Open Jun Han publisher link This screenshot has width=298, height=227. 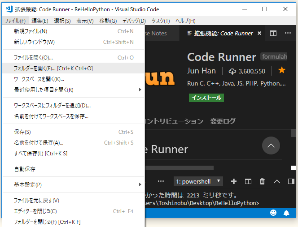(x=202, y=71)
